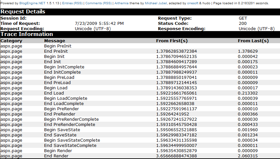This screenshot has width=280, height=159.
Task: Select the Begin LoadComplete message
Action: coord(66,98)
